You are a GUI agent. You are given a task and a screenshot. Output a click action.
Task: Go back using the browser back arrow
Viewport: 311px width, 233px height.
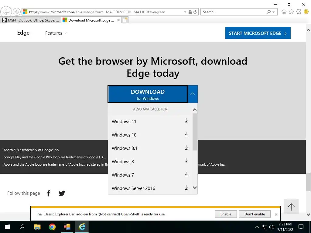coord(6,12)
